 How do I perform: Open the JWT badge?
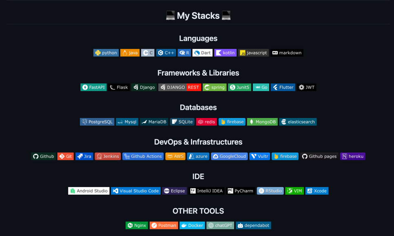pos(307,87)
